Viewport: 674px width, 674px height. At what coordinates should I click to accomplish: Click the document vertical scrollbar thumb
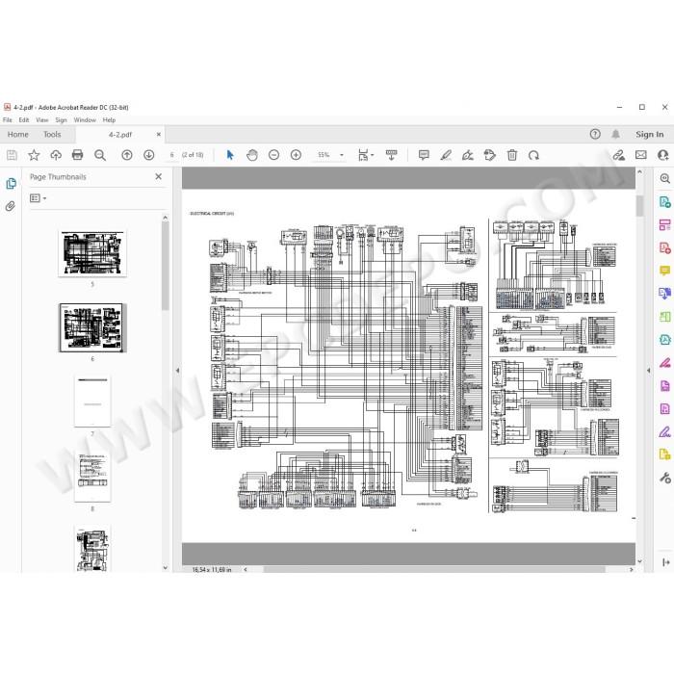coord(639,206)
